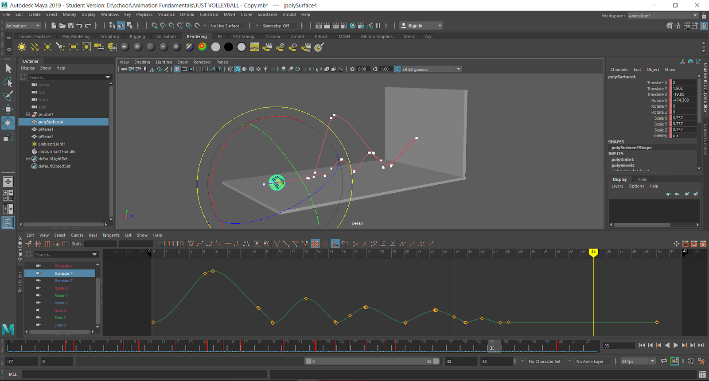The width and height of the screenshot is (709, 381).
Task: Open the Deform menu
Action: [187, 15]
